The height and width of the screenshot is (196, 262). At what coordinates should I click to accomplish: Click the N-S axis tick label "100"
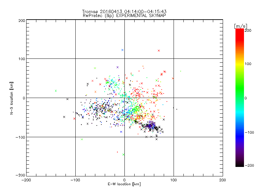(22, 59)
